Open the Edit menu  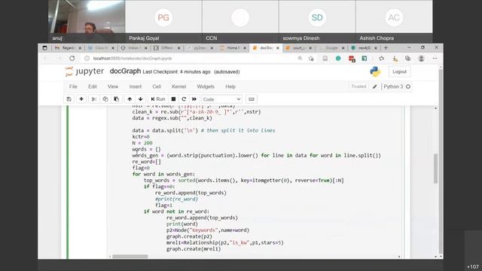pos(93,87)
